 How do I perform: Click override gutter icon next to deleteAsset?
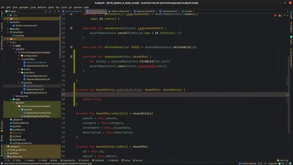71,47
